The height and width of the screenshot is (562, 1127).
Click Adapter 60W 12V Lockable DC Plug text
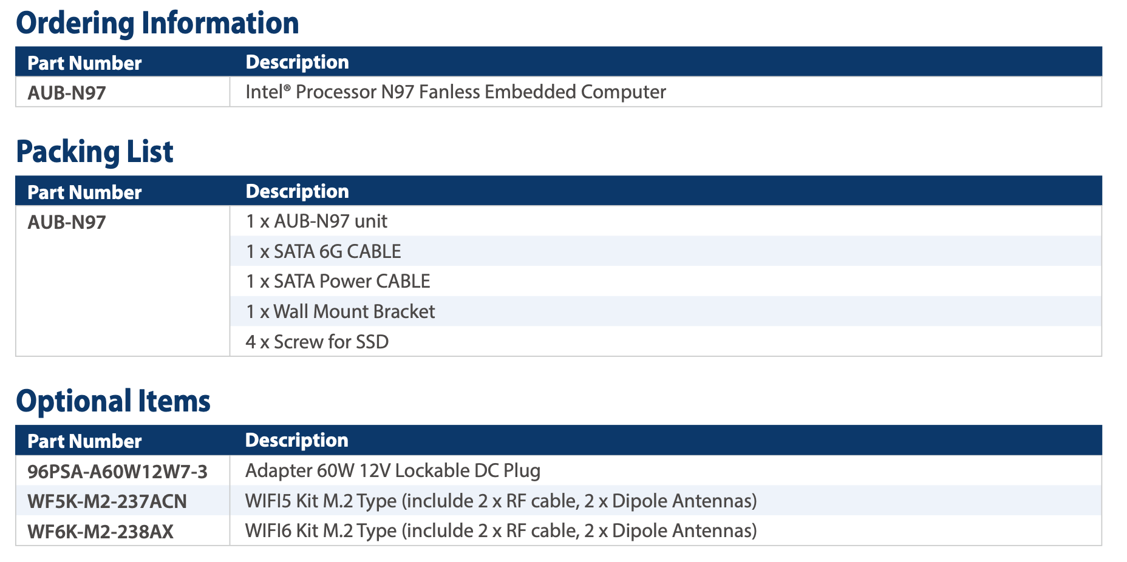[392, 471]
